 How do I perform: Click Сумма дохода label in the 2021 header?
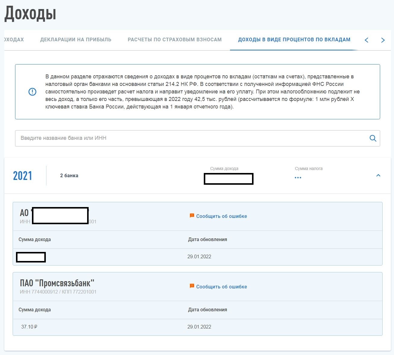tap(224, 168)
